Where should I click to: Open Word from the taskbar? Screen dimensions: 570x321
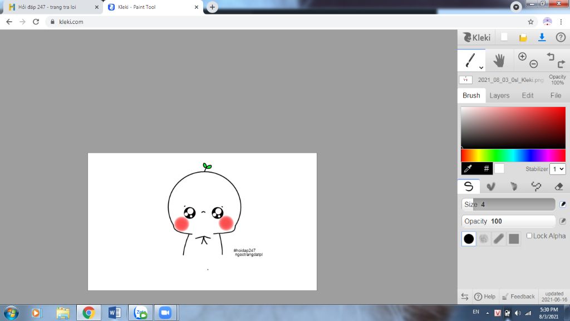click(115, 313)
